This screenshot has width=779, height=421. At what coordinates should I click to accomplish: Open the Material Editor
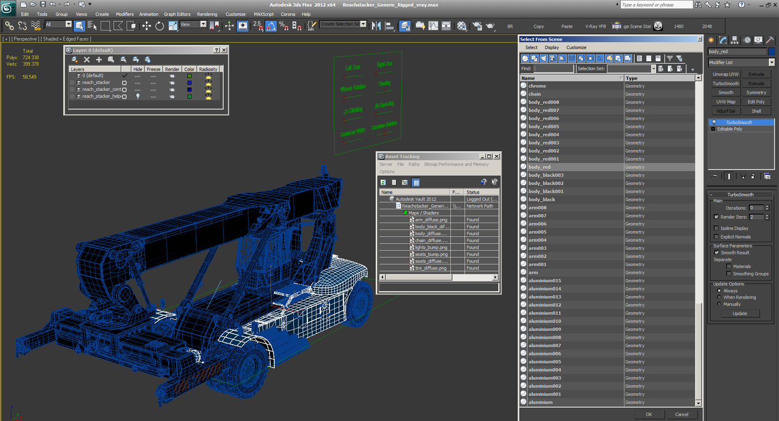462,25
